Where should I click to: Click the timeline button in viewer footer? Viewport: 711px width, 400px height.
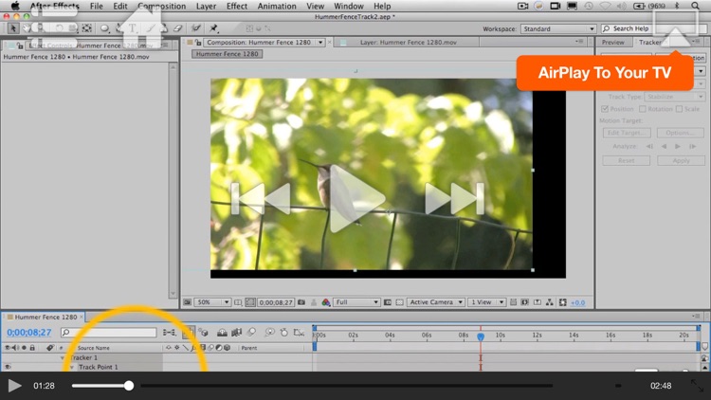(538, 302)
